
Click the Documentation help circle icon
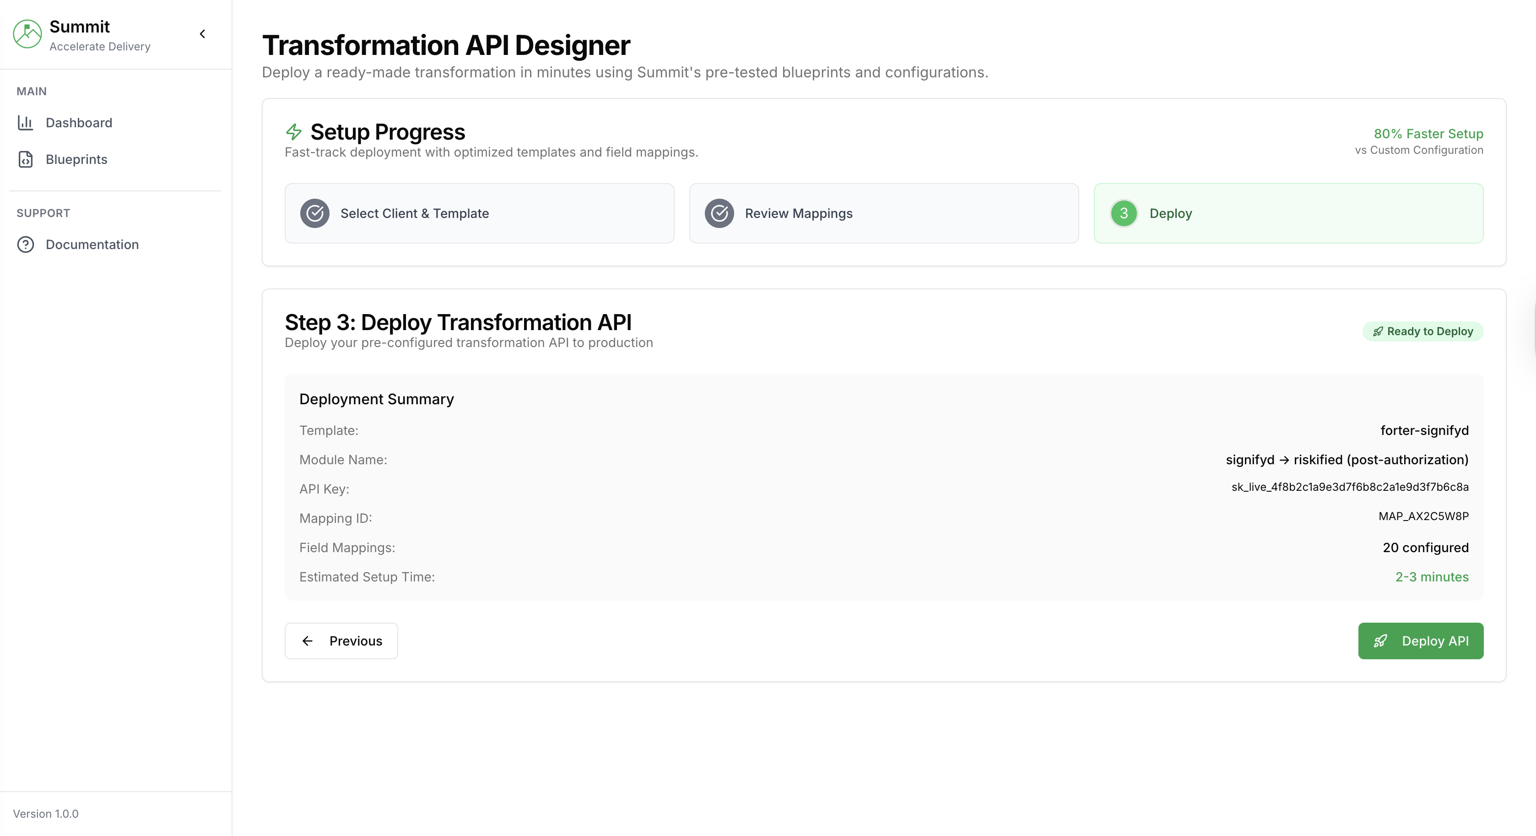25,244
